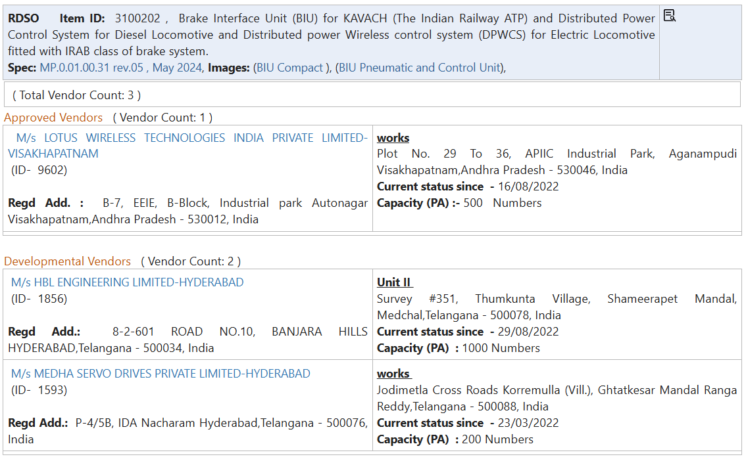Click the works heading in Medha row
The width and height of the screenshot is (746, 463).
coord(393,374)
